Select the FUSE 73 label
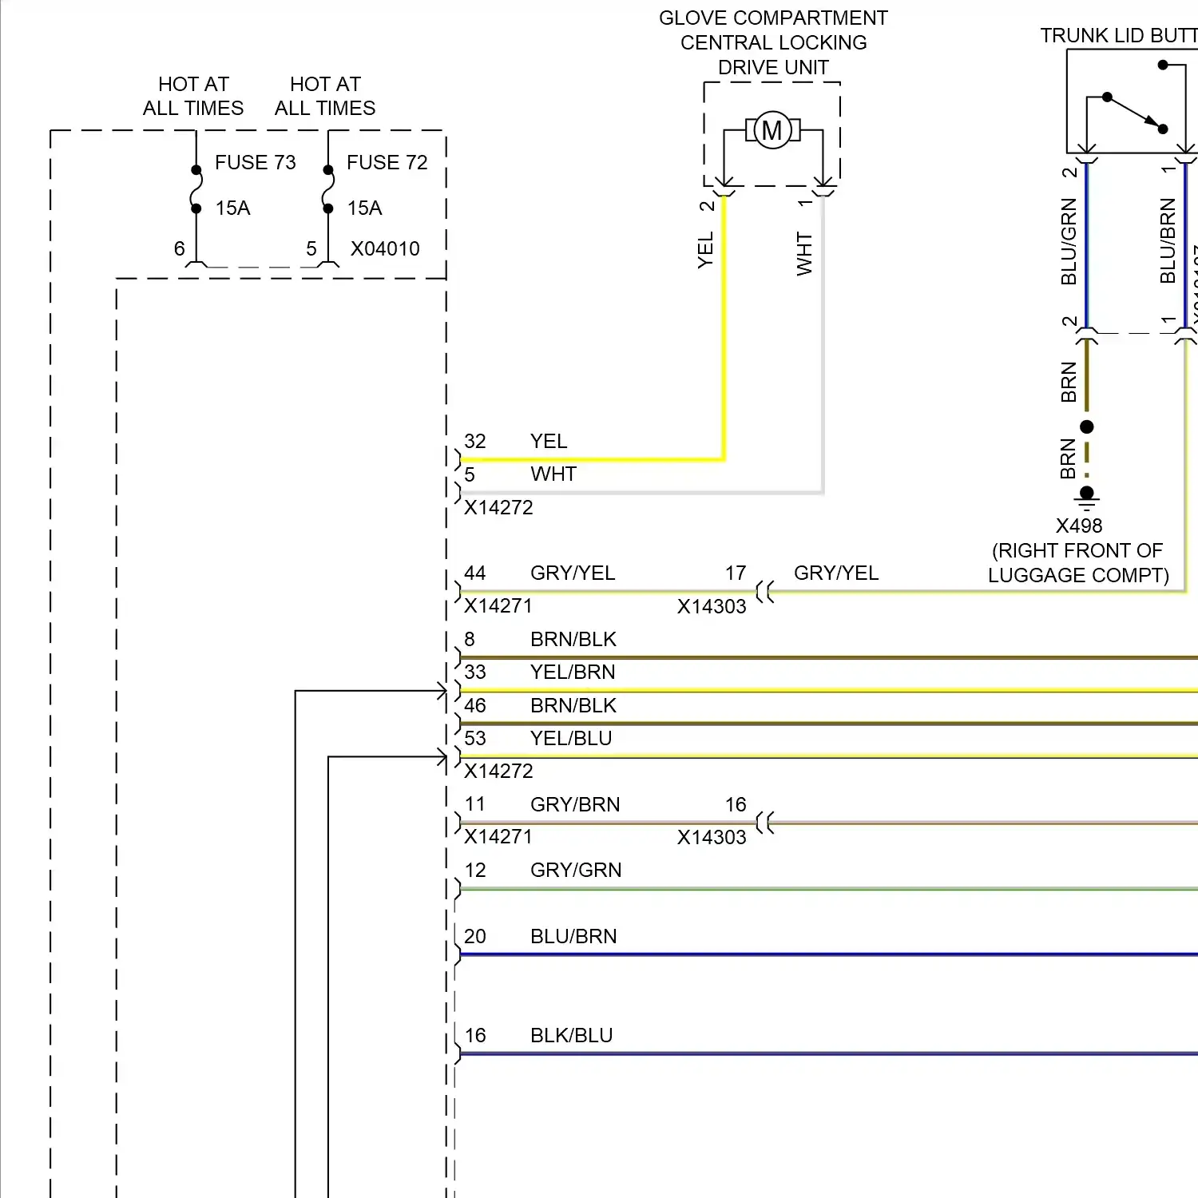Viewport: 1198px width, 1198px height. (x=256, y=162)
